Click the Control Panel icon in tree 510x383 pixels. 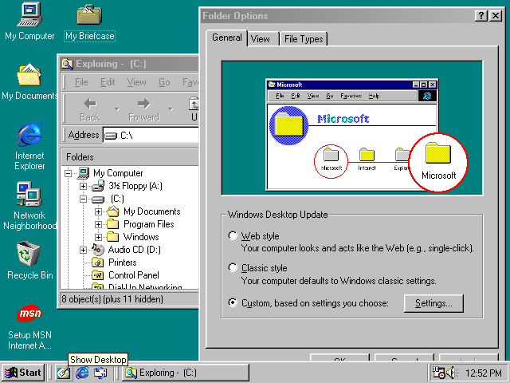click(98, 275)
